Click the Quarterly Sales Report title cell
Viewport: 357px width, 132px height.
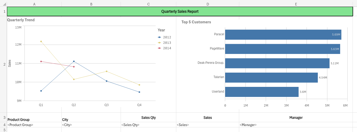[180, 12]
